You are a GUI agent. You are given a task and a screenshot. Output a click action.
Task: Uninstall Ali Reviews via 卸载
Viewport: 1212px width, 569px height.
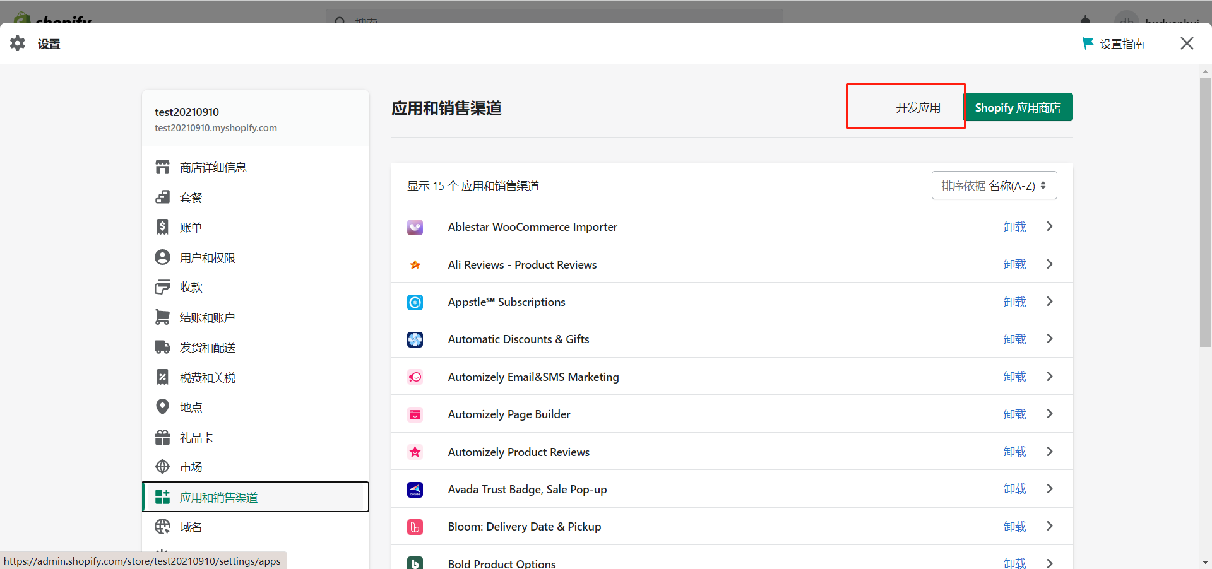click(x=1015, y=264)
